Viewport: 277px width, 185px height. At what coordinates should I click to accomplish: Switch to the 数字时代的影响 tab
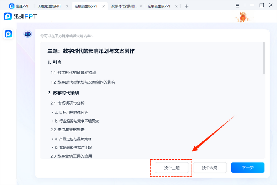[x=124, y=6]
